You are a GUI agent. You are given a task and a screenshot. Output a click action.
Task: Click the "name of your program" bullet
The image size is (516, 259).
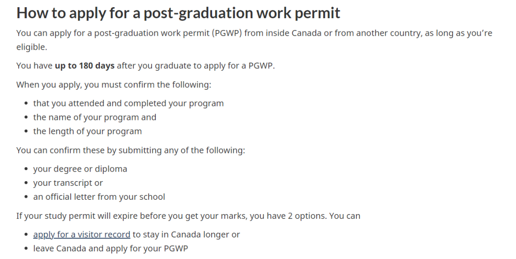point(95,117)
